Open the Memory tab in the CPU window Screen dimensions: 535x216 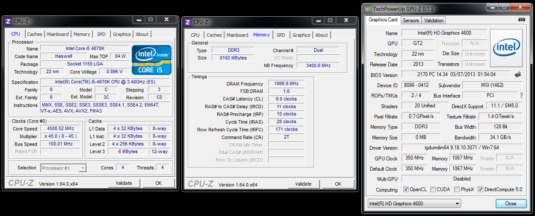82,34
